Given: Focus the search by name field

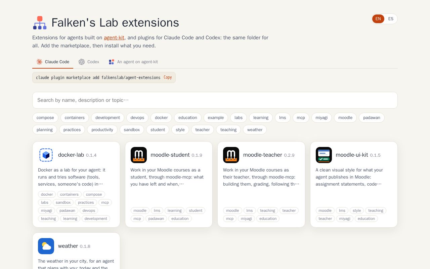Looking at the screenshot, I should (215, 100).
